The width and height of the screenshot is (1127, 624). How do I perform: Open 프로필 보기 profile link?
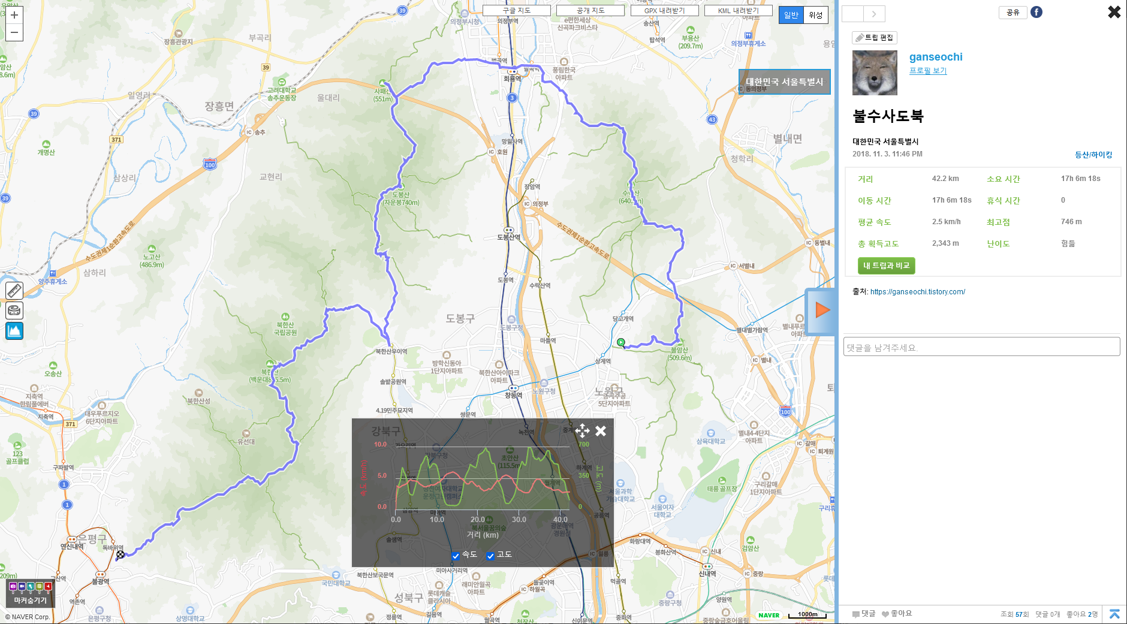tap(928, 71)
